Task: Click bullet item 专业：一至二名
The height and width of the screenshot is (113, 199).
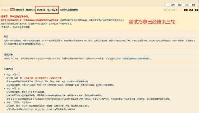Action: tap(13, 88)
